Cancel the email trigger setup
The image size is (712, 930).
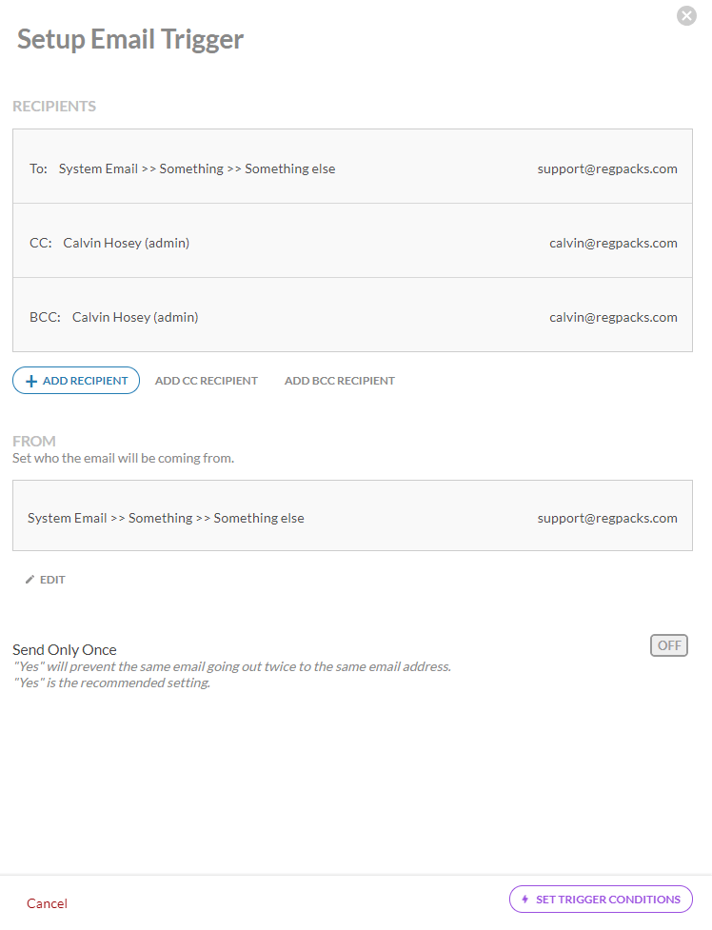click(x=47, y=903)
